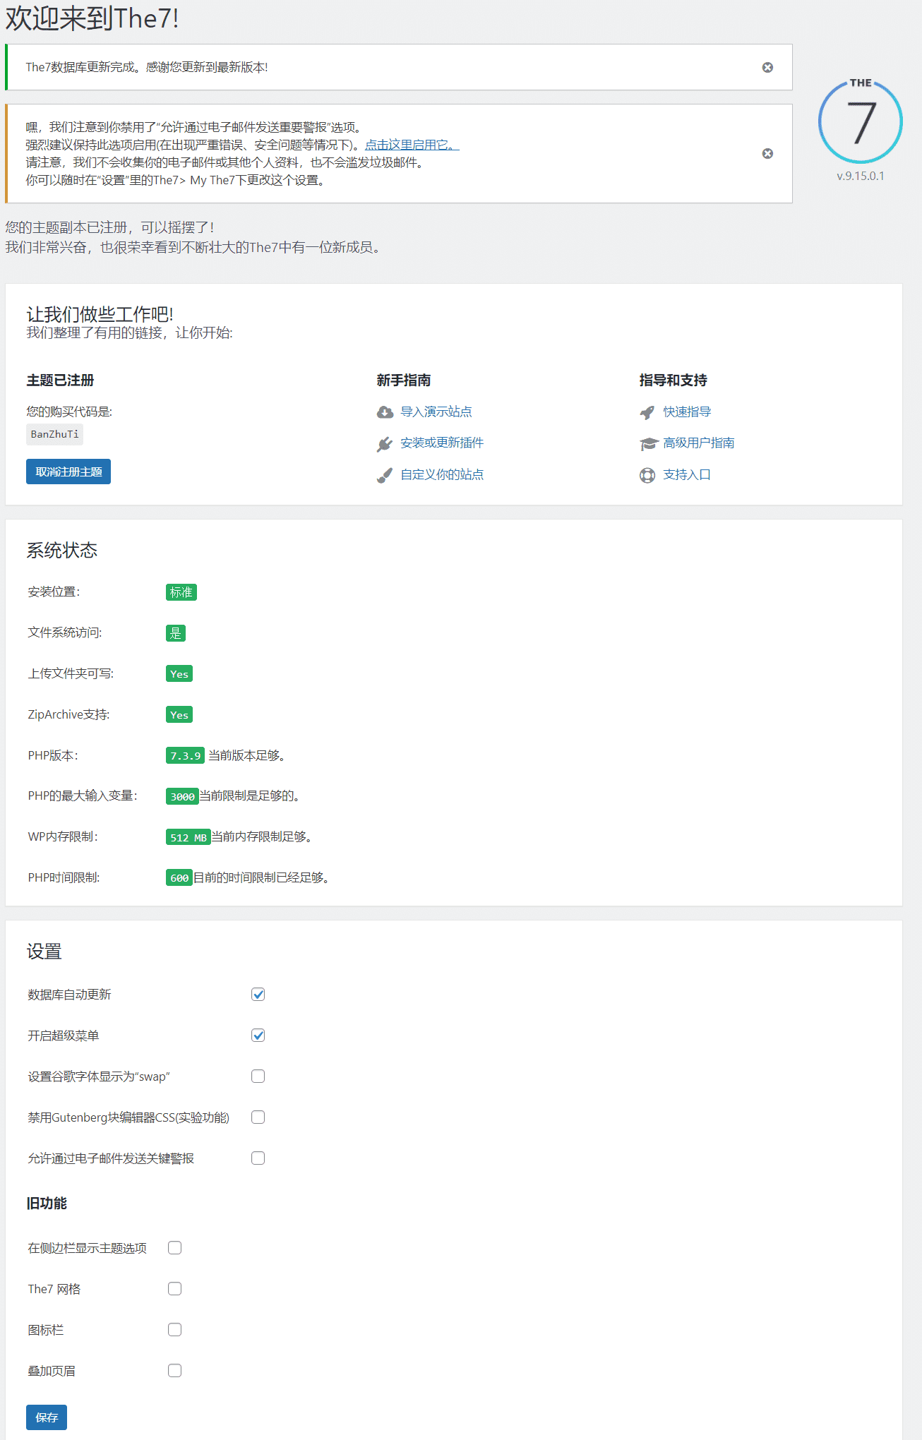Click the 512 MB memory limit badge
Screen dimensions: 922x1440
[188, 837]
